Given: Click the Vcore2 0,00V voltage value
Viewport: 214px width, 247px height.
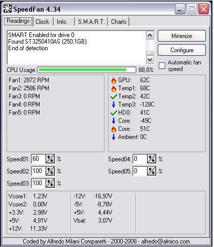Looking at the screenshot, I should pos(40,204).
